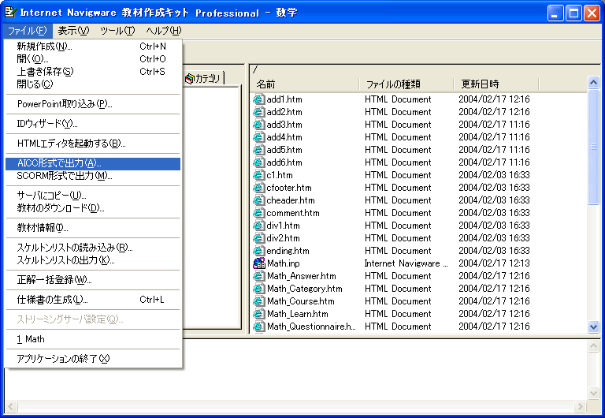This screenshot has width=605, height=418.
Task: Select the ending.htm file icon
Action: [258, 251]
